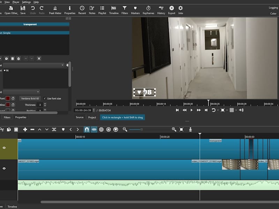Open the Player menu
The width and height of the screenshot is (279, 209).
point(16,2)
